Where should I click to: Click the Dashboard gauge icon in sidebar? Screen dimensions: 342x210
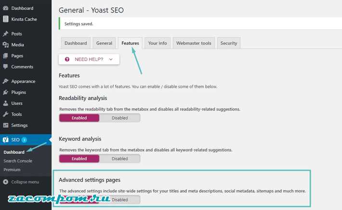[x=6, y=8]
